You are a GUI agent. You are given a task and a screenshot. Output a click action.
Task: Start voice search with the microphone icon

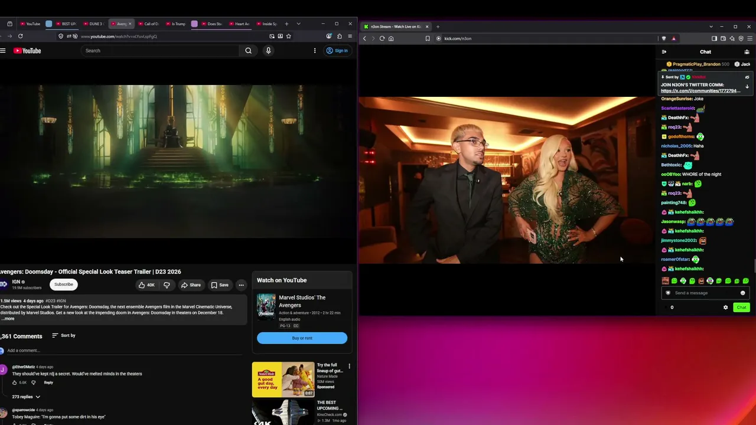pos(268,51)
